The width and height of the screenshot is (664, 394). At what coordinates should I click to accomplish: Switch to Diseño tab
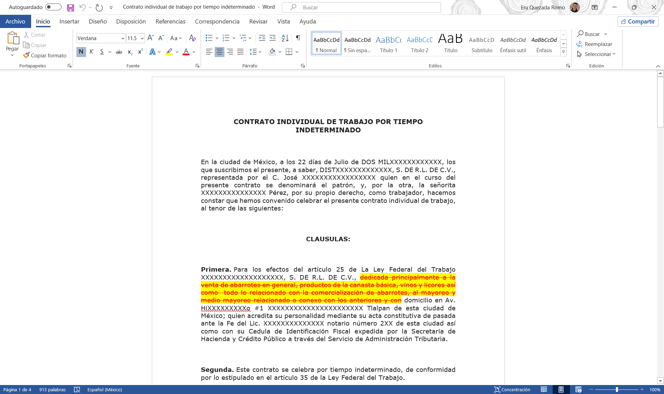(x=98, y=21)
